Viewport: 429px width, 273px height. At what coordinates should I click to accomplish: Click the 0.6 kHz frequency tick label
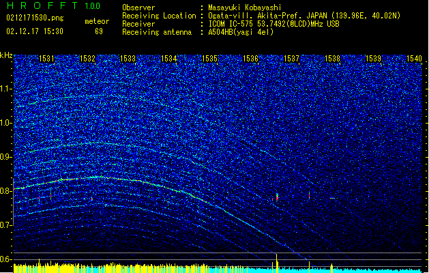click(5, 259)
